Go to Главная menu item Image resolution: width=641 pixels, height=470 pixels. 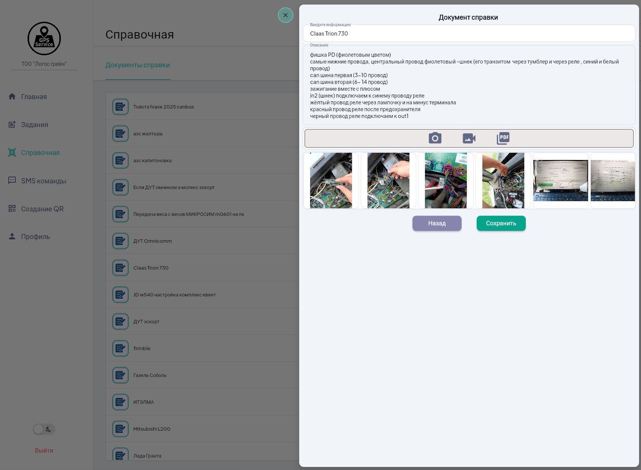click(34, 97)
